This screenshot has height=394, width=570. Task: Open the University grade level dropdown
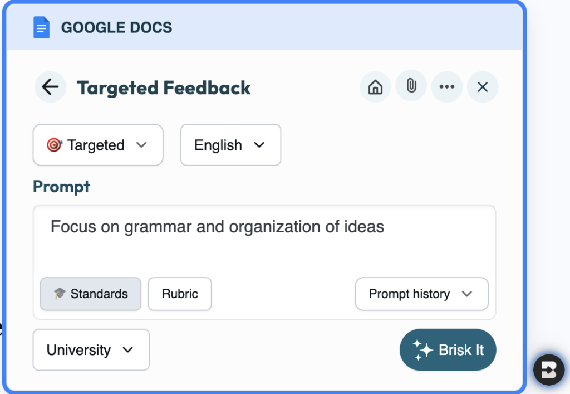[91, 350]
